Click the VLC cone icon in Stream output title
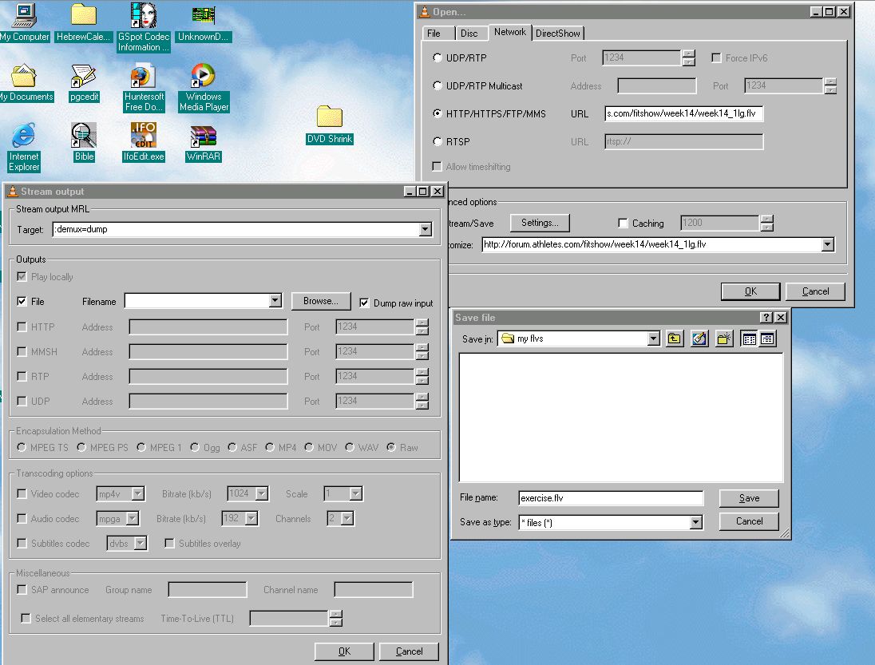875x665 pixels. [12, 192]
